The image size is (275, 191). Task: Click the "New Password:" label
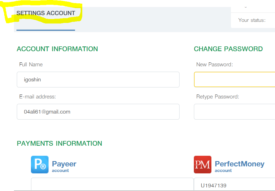pyautogui.click(x=214, y=65)
